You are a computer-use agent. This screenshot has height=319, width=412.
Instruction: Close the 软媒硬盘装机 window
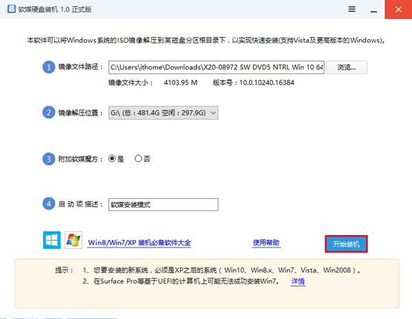(x=397, y=10)
